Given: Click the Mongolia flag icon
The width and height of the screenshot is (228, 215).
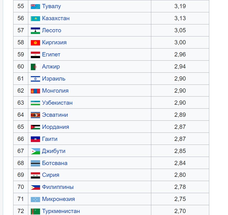Looking at the screenshot, I should coord(35,91).
